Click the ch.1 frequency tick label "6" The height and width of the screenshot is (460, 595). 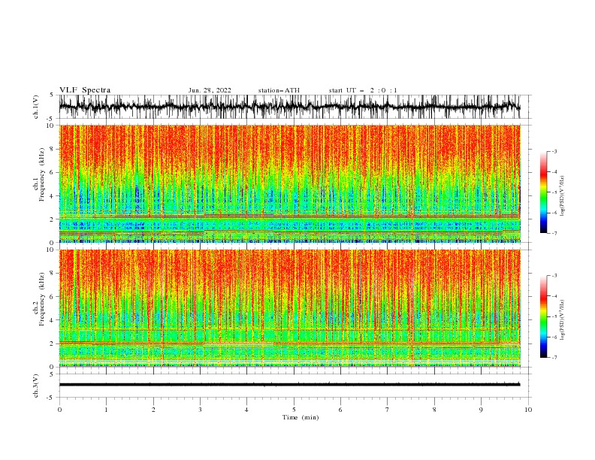coord(52,173)
